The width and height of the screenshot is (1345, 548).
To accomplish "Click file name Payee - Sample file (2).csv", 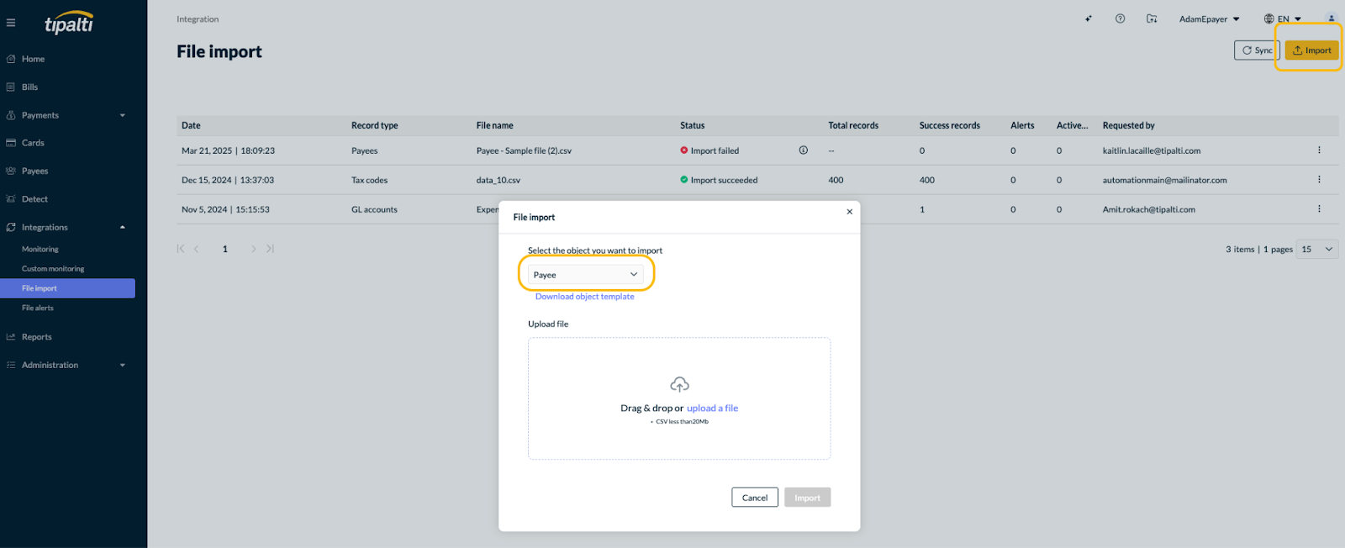I will (x=524, y=151).
